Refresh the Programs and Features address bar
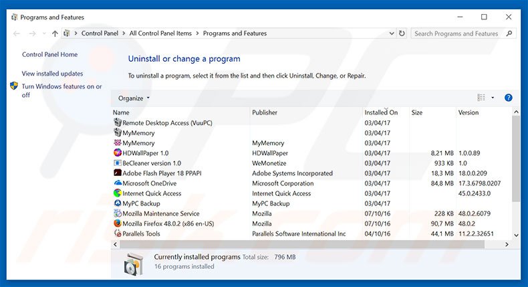This screenshot has height=287, width=528. coord(402,33)
